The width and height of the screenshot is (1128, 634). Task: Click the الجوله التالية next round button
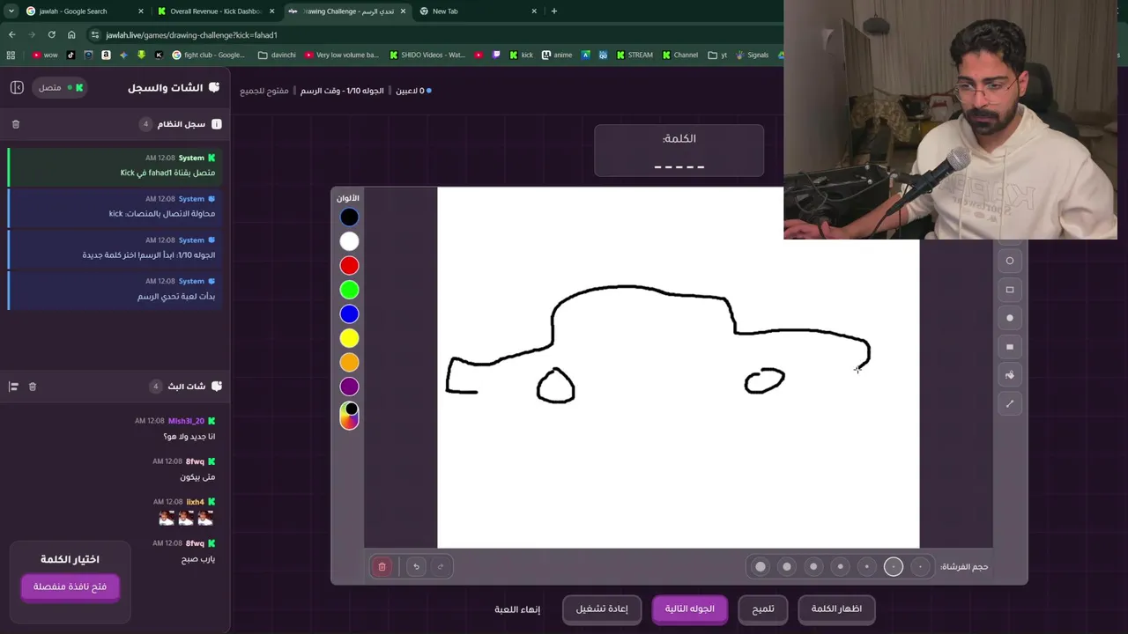[690, 609]
